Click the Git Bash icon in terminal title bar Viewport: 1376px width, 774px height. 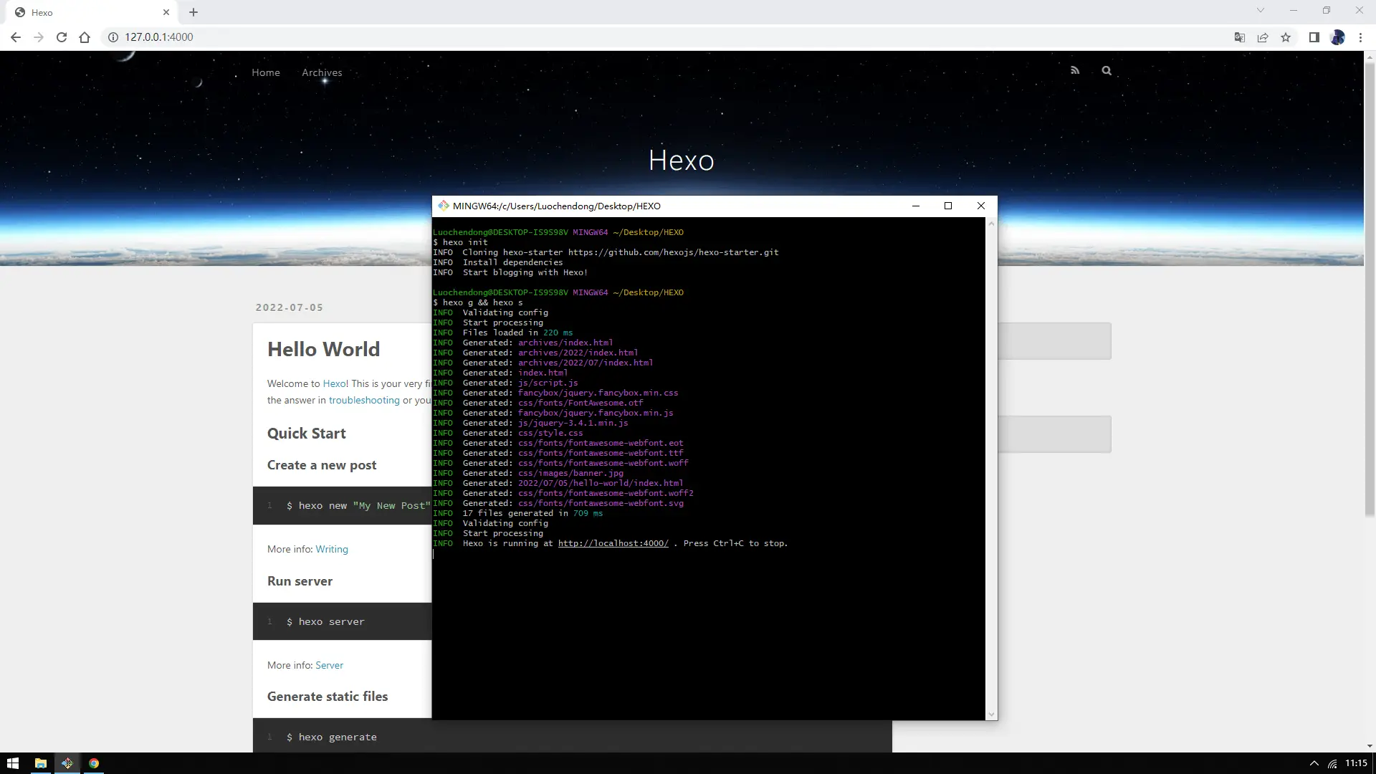click(444, 206)
